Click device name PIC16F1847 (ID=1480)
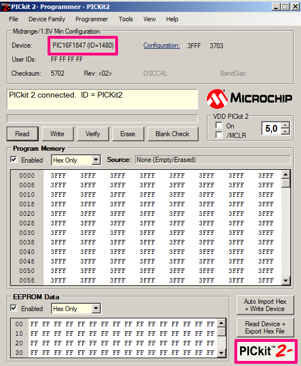 point(83,45)
